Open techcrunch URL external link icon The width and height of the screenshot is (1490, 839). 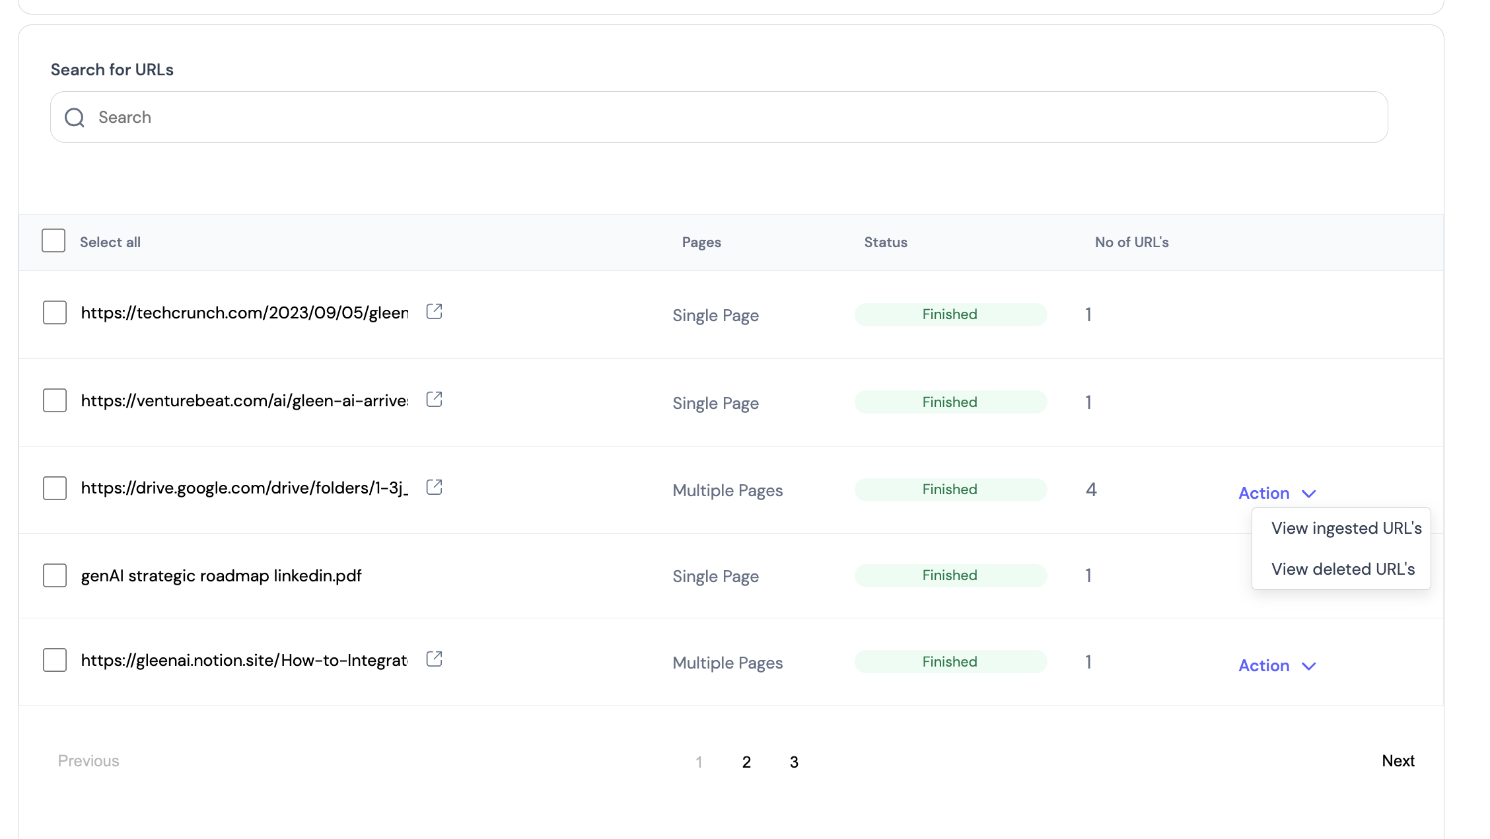(x=434, y=312)
